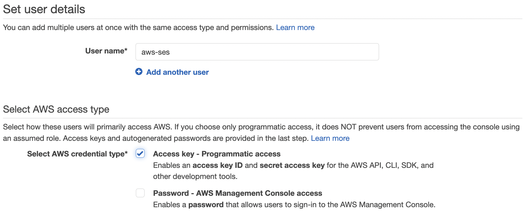Click the bold 'access key ID' text
526x218 pixels.
[x=218, y=165]
